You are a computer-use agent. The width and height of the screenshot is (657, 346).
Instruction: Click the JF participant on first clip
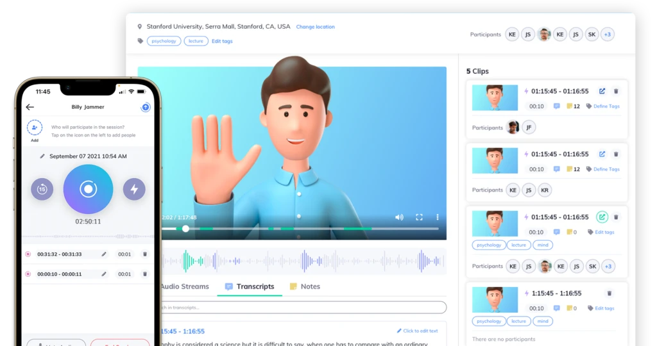529,128
